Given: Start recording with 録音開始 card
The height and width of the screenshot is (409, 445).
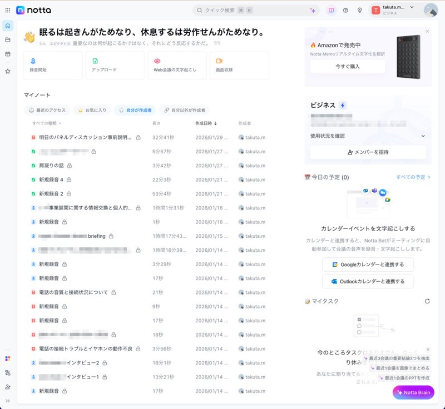Looking at the screenshot, I should click(x=53, y=66).
